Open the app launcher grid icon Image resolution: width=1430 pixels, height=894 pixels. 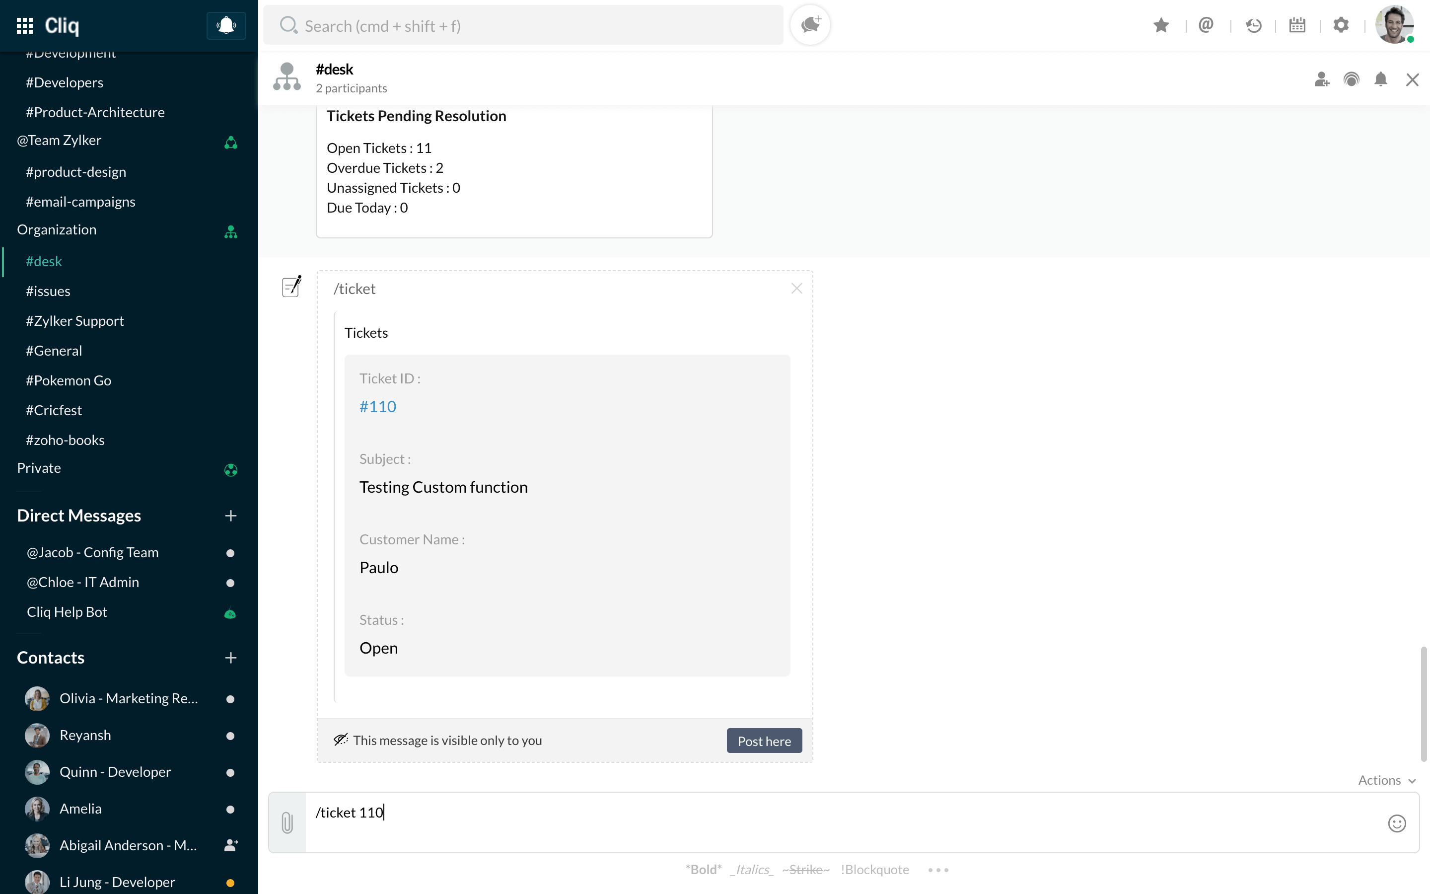[24, 25]
